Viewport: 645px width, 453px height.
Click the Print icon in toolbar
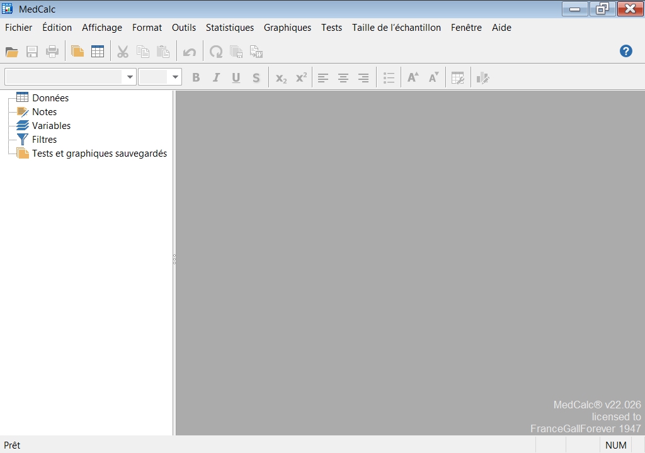52,52
